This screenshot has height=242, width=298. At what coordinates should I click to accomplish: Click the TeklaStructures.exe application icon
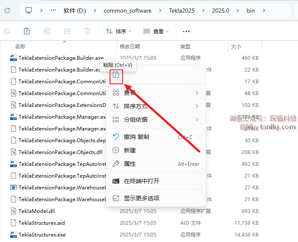coord(13,234)
